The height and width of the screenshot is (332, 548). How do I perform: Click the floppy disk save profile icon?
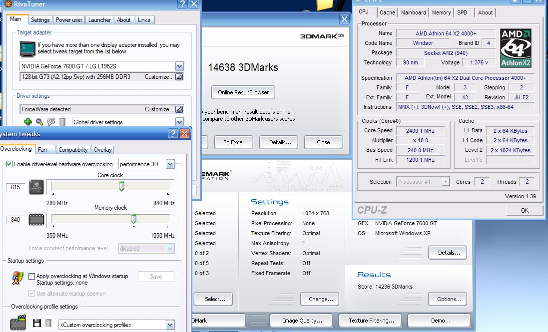click(x=36, y=323)
